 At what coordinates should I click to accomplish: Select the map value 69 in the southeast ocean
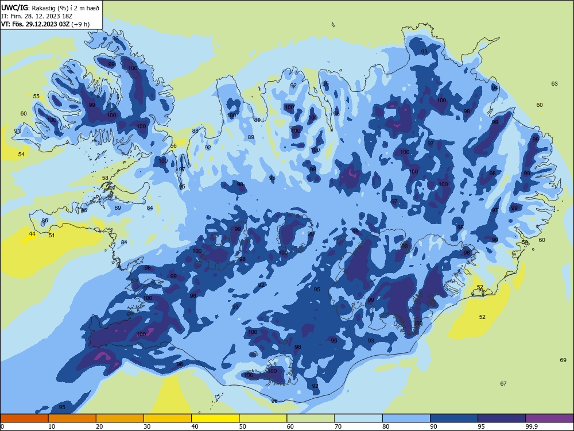tap(563, 360)
